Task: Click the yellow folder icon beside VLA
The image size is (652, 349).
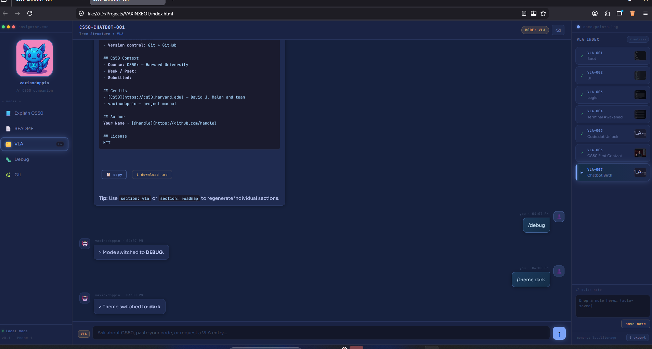Action: 8,144
